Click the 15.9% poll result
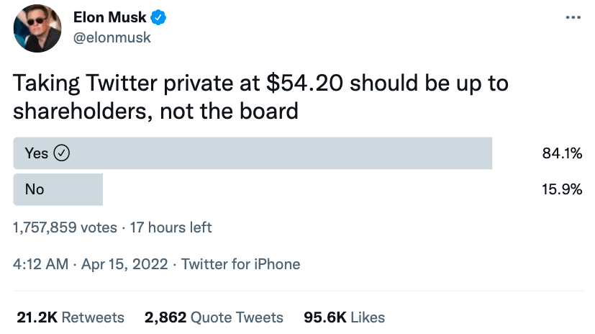595x334 pixels. (x=562, y=189)
